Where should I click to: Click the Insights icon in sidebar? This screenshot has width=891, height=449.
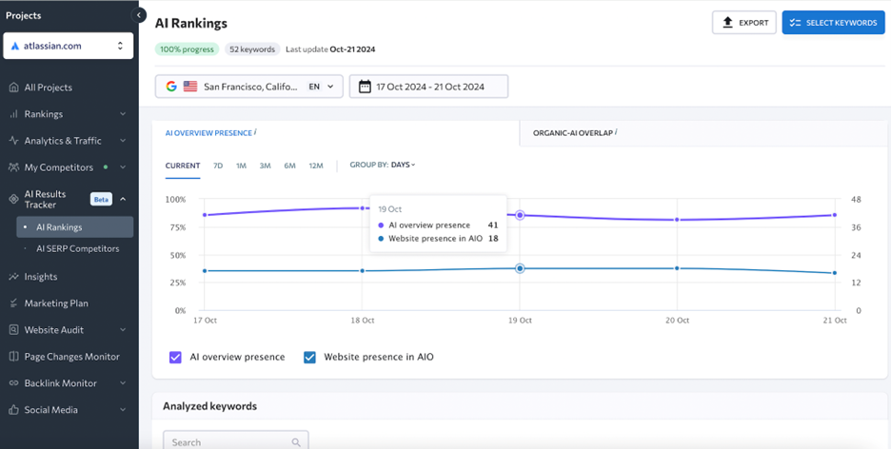tap(13, 277)
